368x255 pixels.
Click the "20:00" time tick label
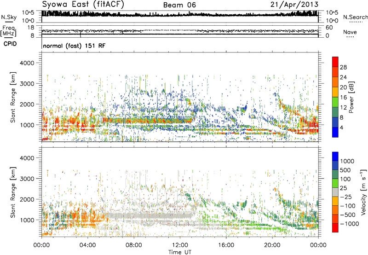tap(272, 245)
